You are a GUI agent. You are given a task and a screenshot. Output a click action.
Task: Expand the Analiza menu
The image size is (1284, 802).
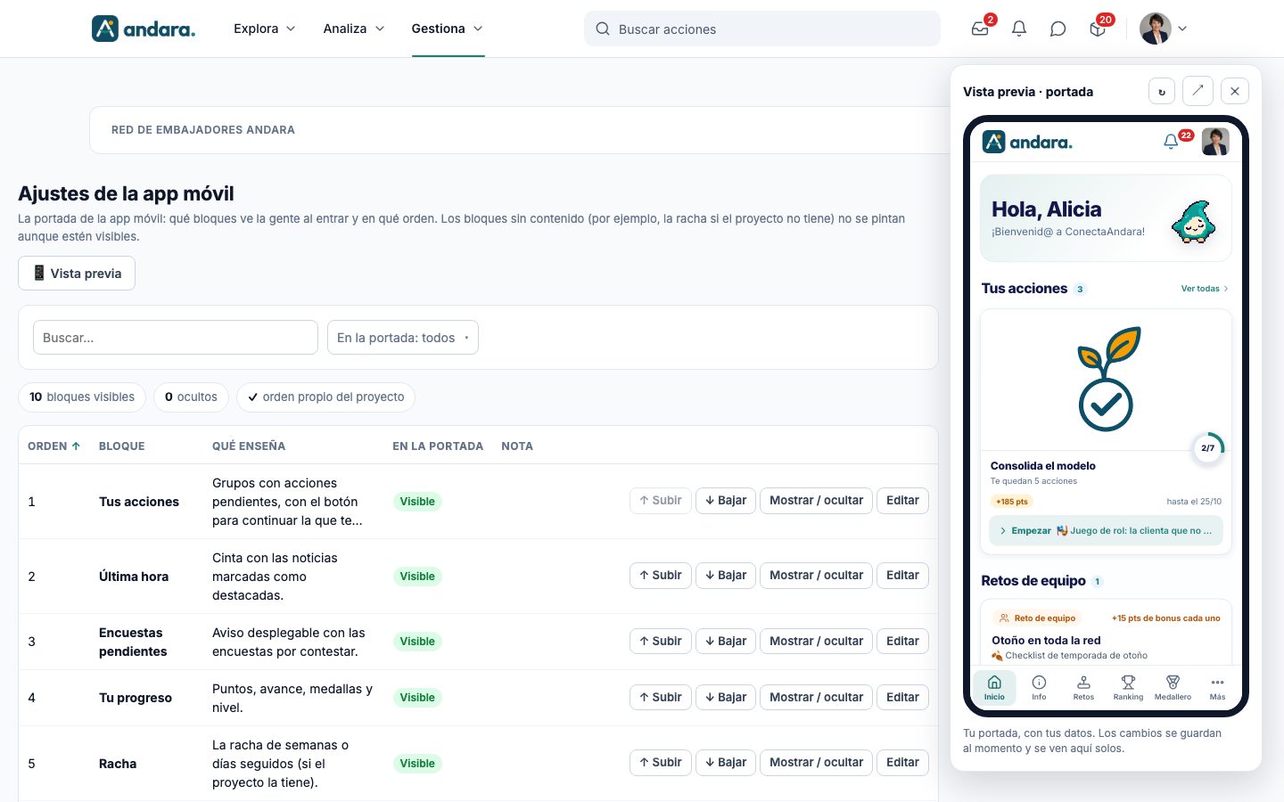click(354, 29)
